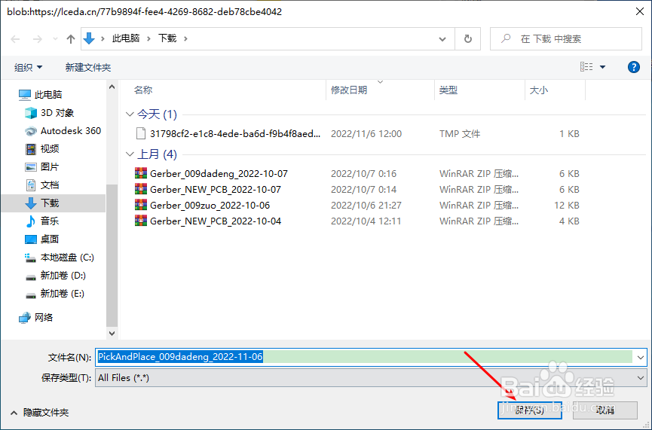Image resolution: width=652 pixels, height=430 pixels.
Task: Click the 文件名 input field
Action: tap(364, 357)
